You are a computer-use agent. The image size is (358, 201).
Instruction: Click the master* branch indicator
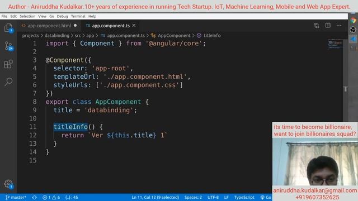[x=16, y=197]
